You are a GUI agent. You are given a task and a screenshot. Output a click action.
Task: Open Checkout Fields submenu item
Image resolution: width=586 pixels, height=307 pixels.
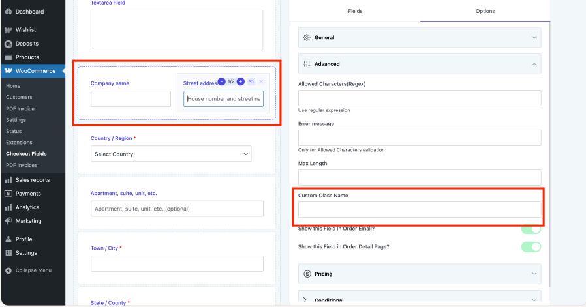click(x=26, y=154)
